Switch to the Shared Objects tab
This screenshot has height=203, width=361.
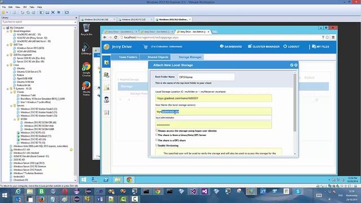156,57
